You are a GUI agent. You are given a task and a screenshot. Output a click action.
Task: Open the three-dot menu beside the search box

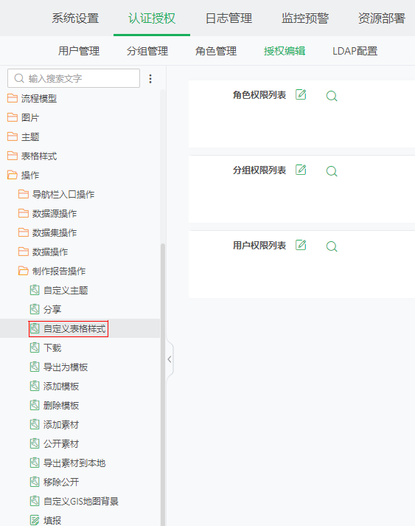150,78
